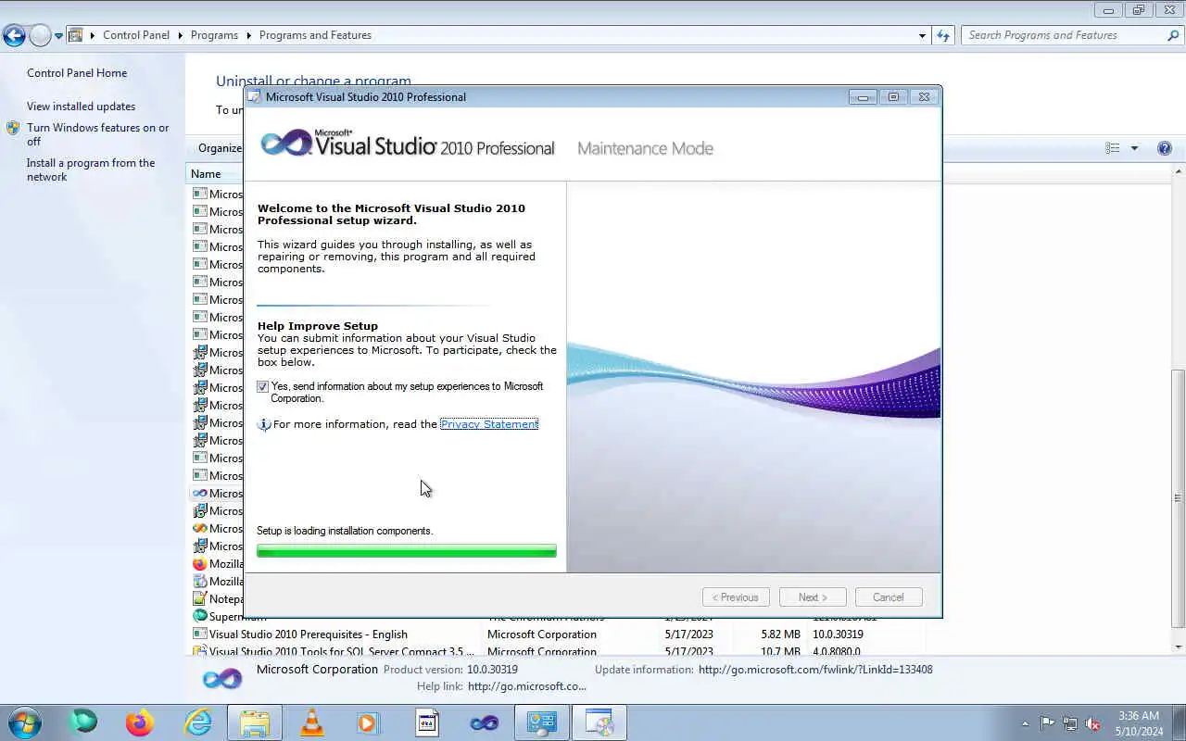Screen dimensions: 1186x741
Task: Click the Cancel button in setup wizard
Action: coord(889,597)
